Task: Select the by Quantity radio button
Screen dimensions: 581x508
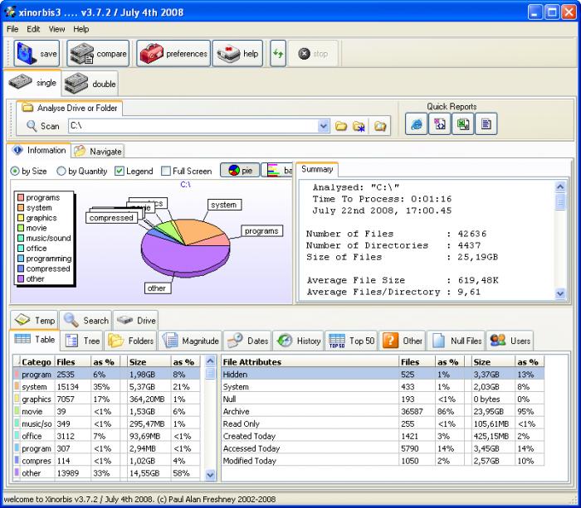Action: pos(61,171)
